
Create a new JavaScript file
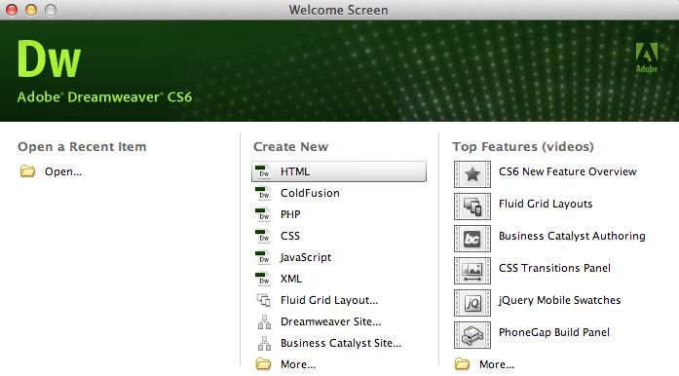tap(306, 257)
